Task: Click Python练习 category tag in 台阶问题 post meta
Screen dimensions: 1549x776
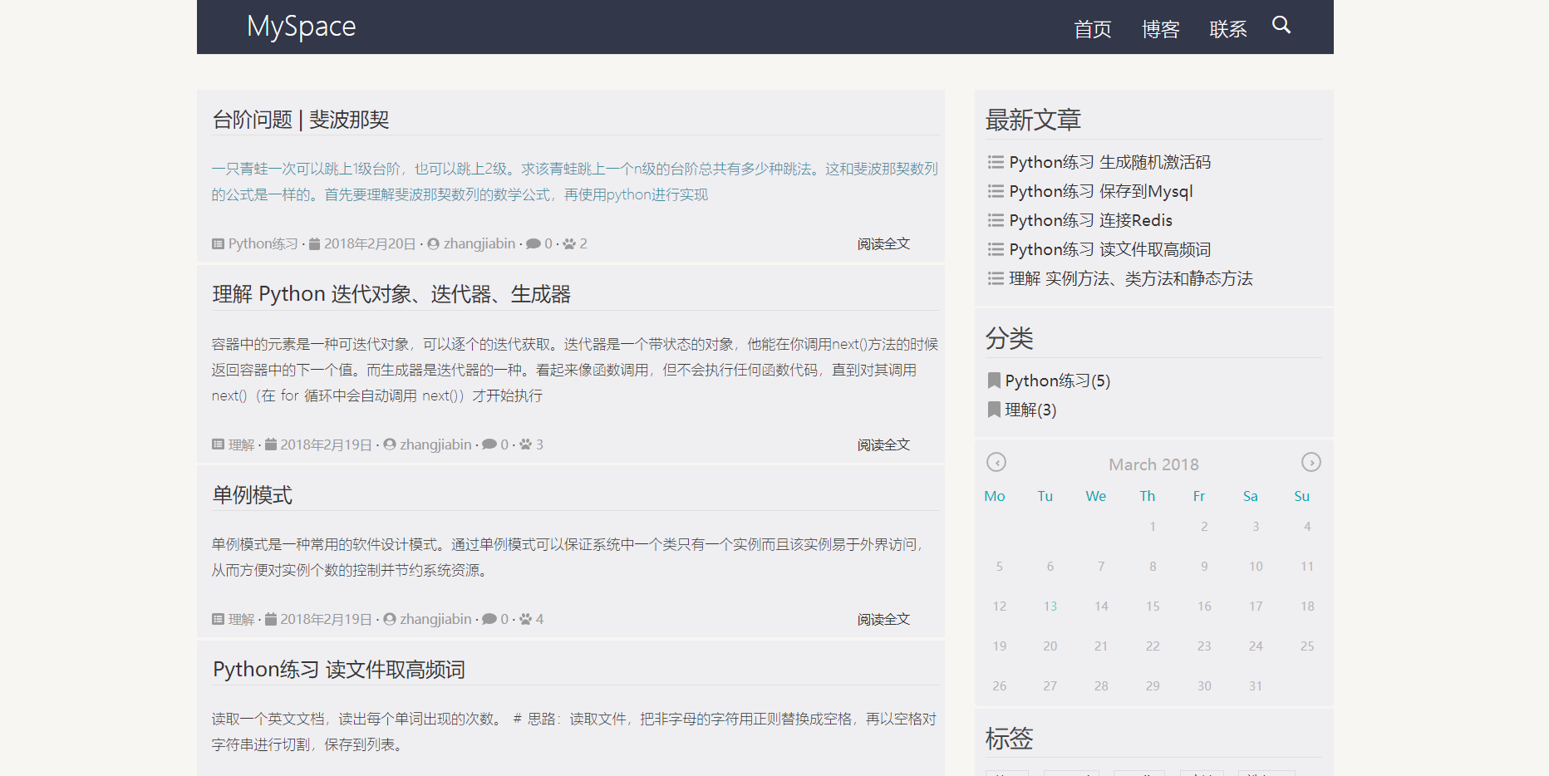Action: coord(263,243)
